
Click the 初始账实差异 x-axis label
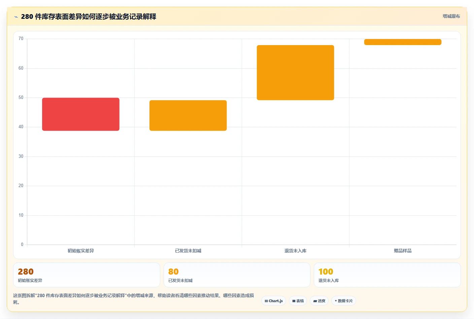pyautogui.click(x=81, y=251)
